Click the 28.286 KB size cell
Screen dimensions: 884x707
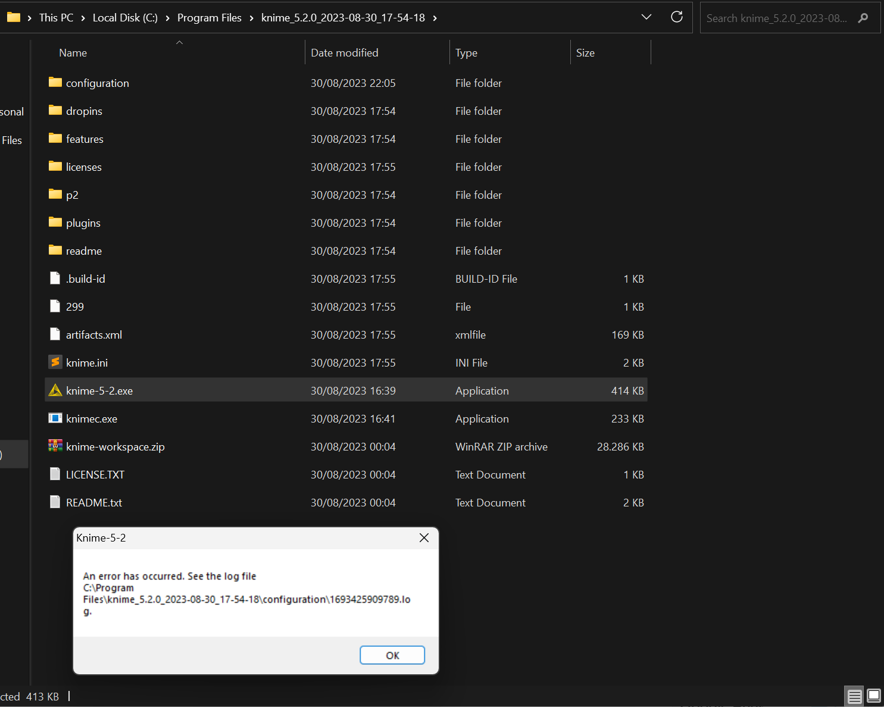point(620,447)
